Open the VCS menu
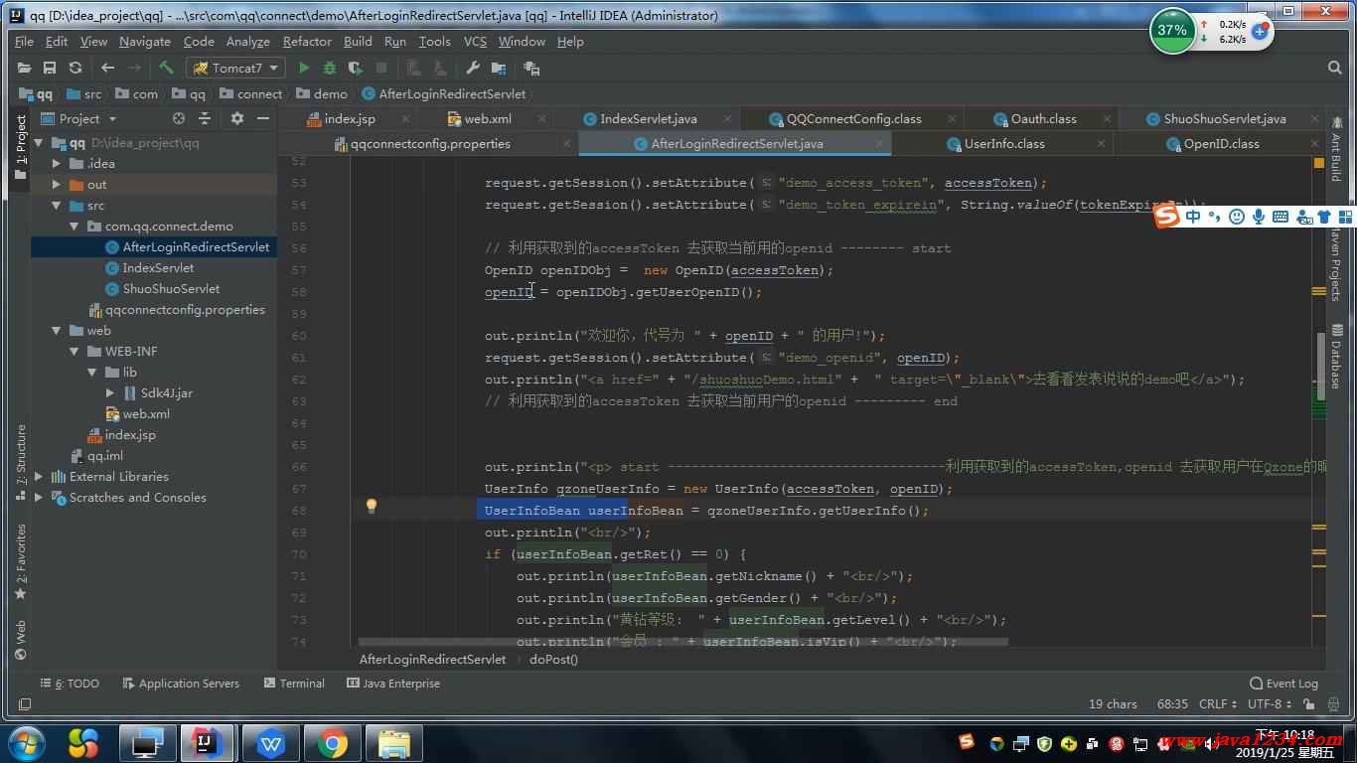The width and height of the screenshot is (1357, 763). [475, 42]
